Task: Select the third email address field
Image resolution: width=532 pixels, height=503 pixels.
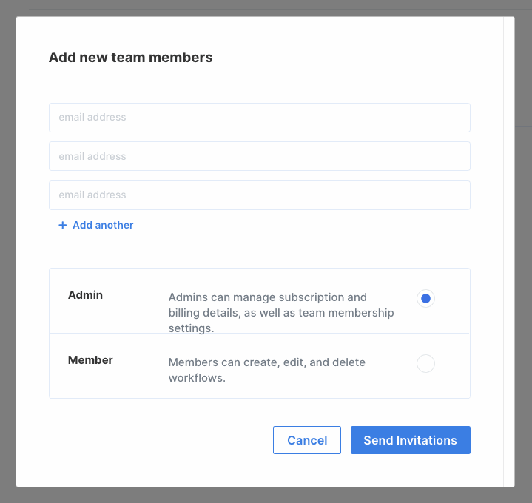Action: (260, 195)
